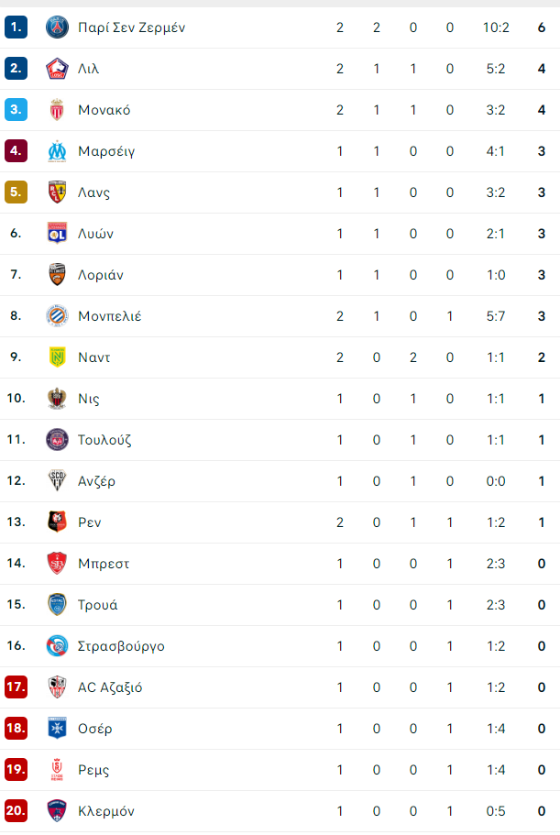Click the Nantes yellow crest
This screenshot has height=835, width=560.
point(57,357)
